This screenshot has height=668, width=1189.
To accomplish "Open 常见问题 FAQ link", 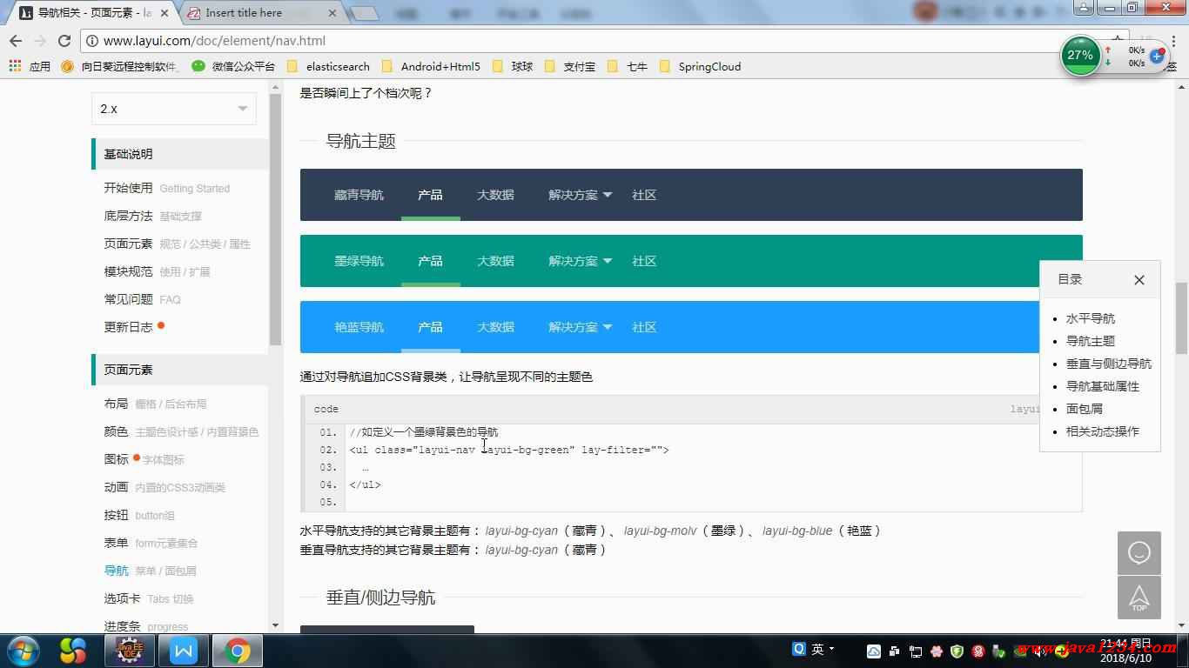I will (x=142, y=299).
